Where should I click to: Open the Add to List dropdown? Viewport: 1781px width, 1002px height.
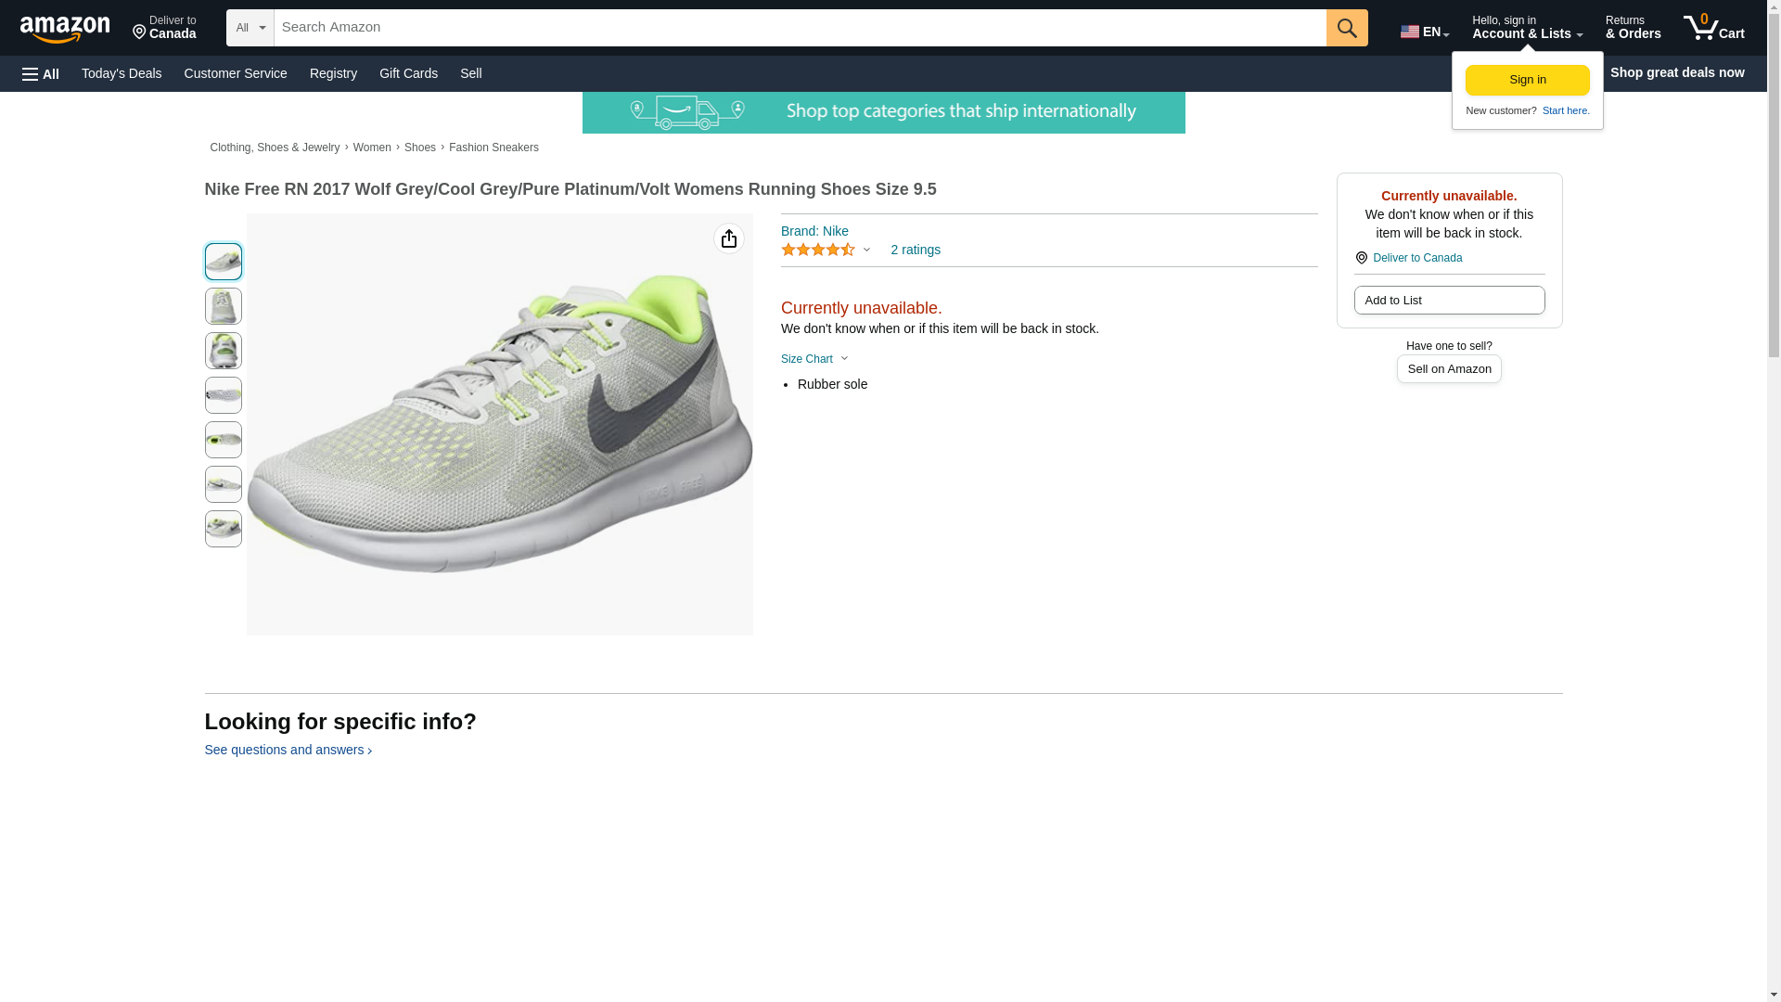point(1449,301)
